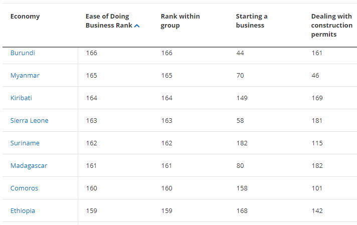Open the Comoros economy link

click(x=24, y=188)
